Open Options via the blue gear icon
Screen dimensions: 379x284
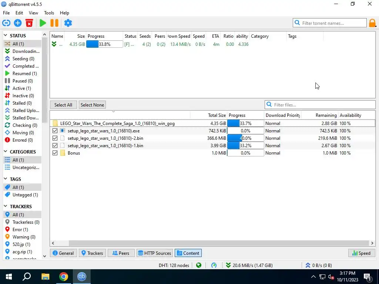(x=68, y=23)
